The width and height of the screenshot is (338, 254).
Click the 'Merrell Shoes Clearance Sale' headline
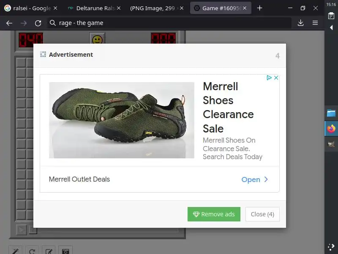point(228,108)
